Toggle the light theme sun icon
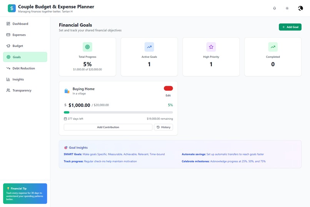310x207 pixels. 287,8
